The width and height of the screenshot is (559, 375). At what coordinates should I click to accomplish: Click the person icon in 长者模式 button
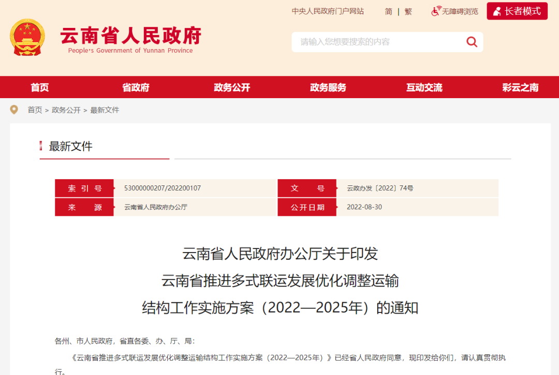click(x=497, y=11)
